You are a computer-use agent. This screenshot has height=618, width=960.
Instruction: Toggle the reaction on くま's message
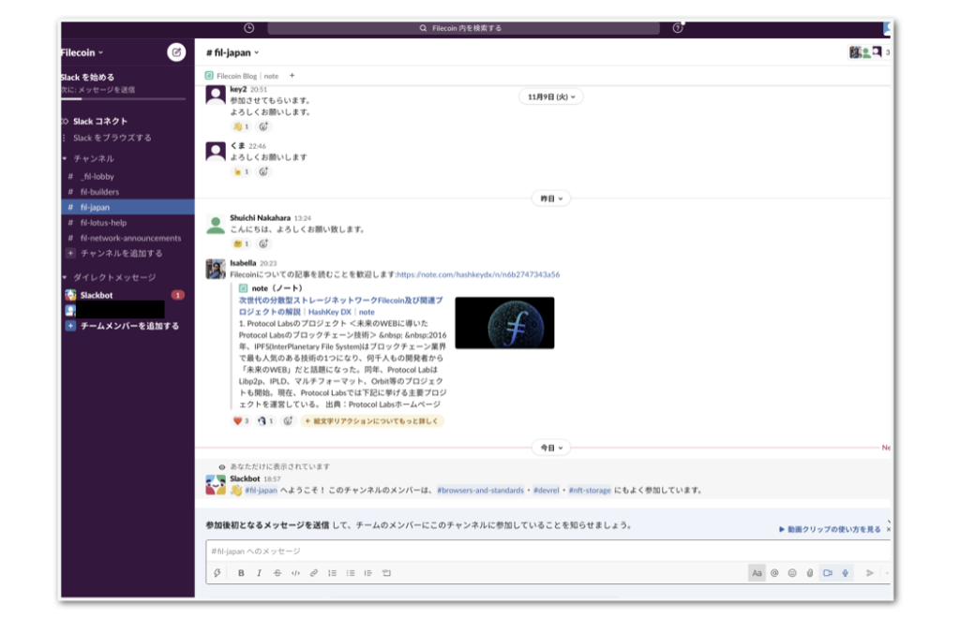[x=241, y=171]
